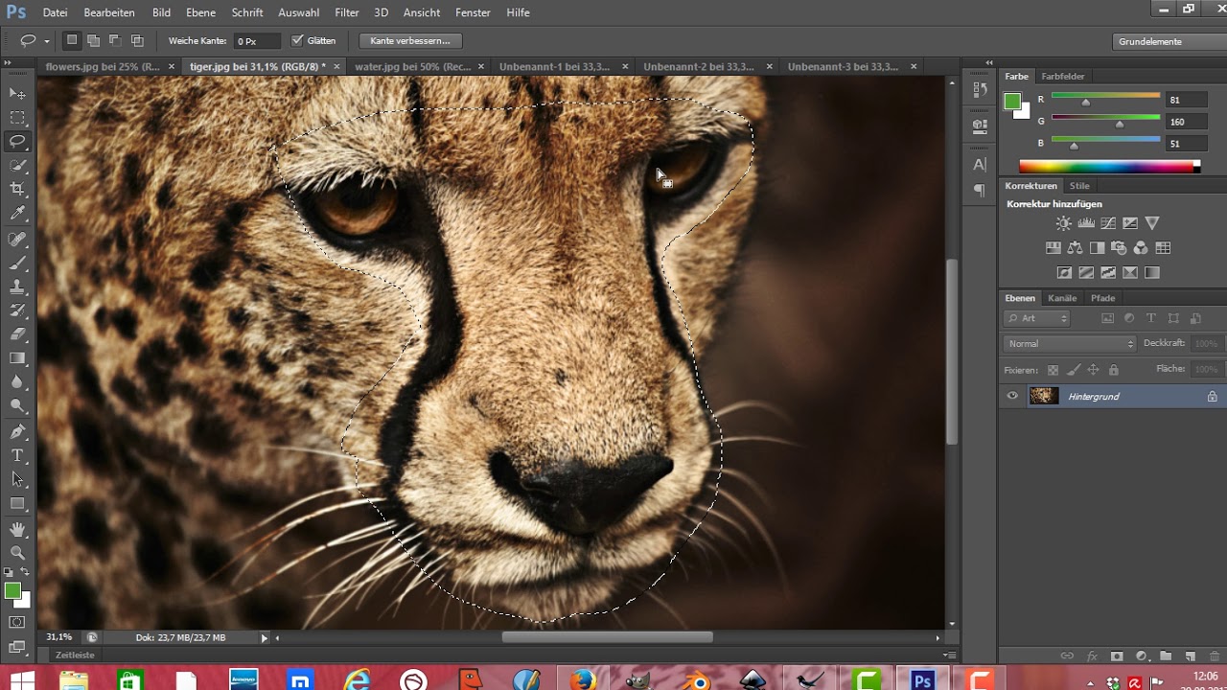Select the Eyedropper tool
This screenshot has width=1227, height=690.
[17, 214]
